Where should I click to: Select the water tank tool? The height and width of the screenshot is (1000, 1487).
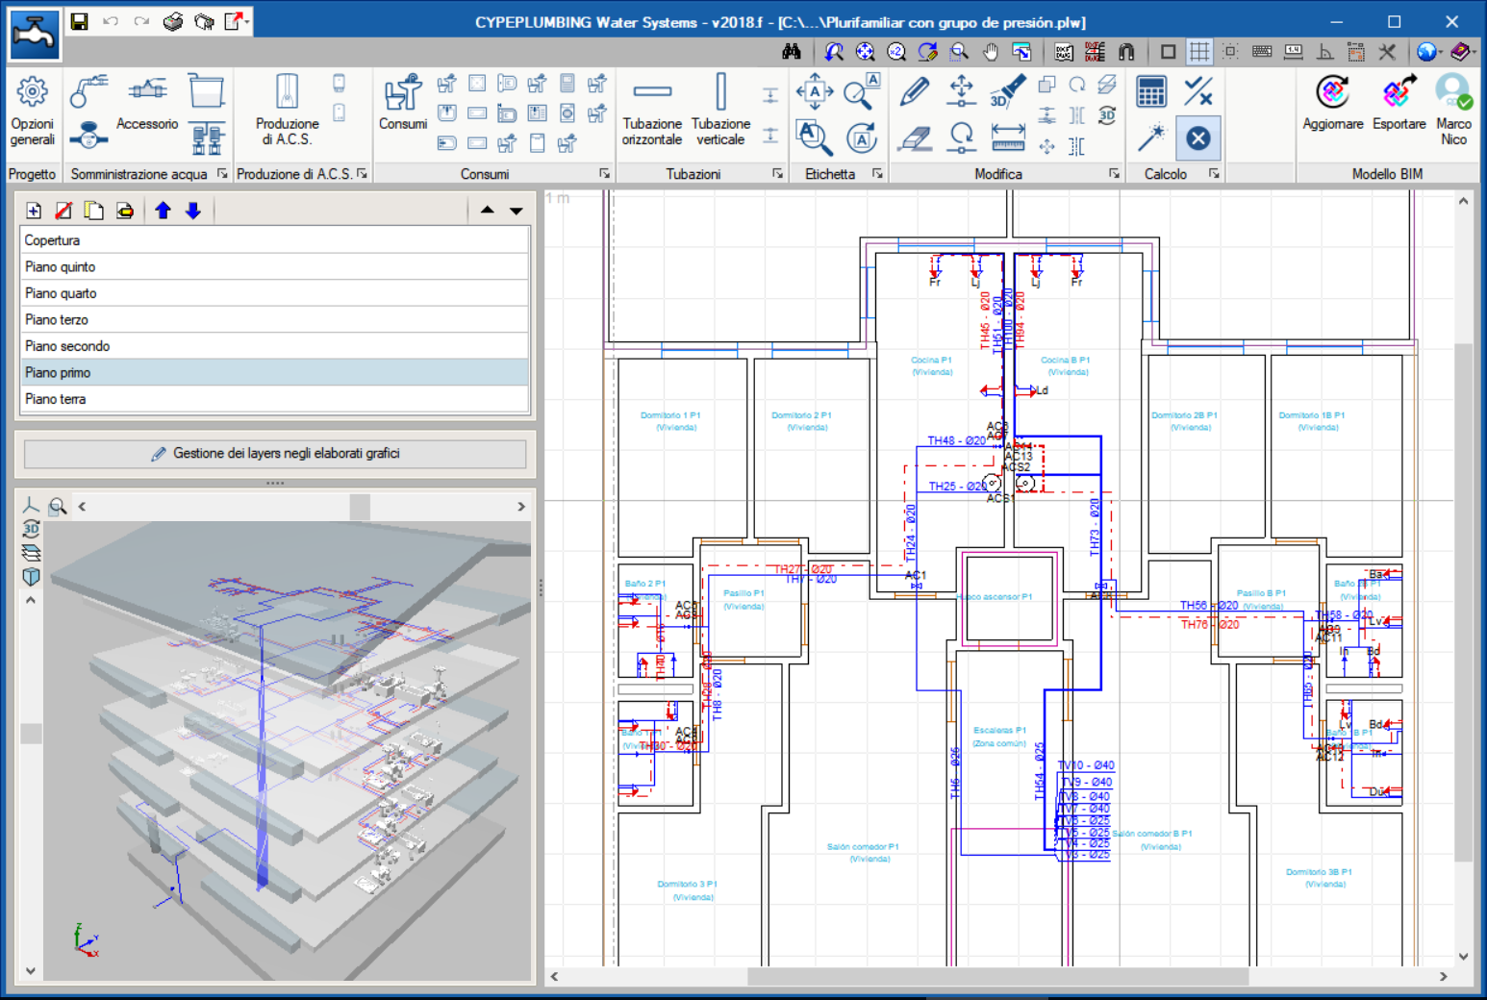[206, 91]
